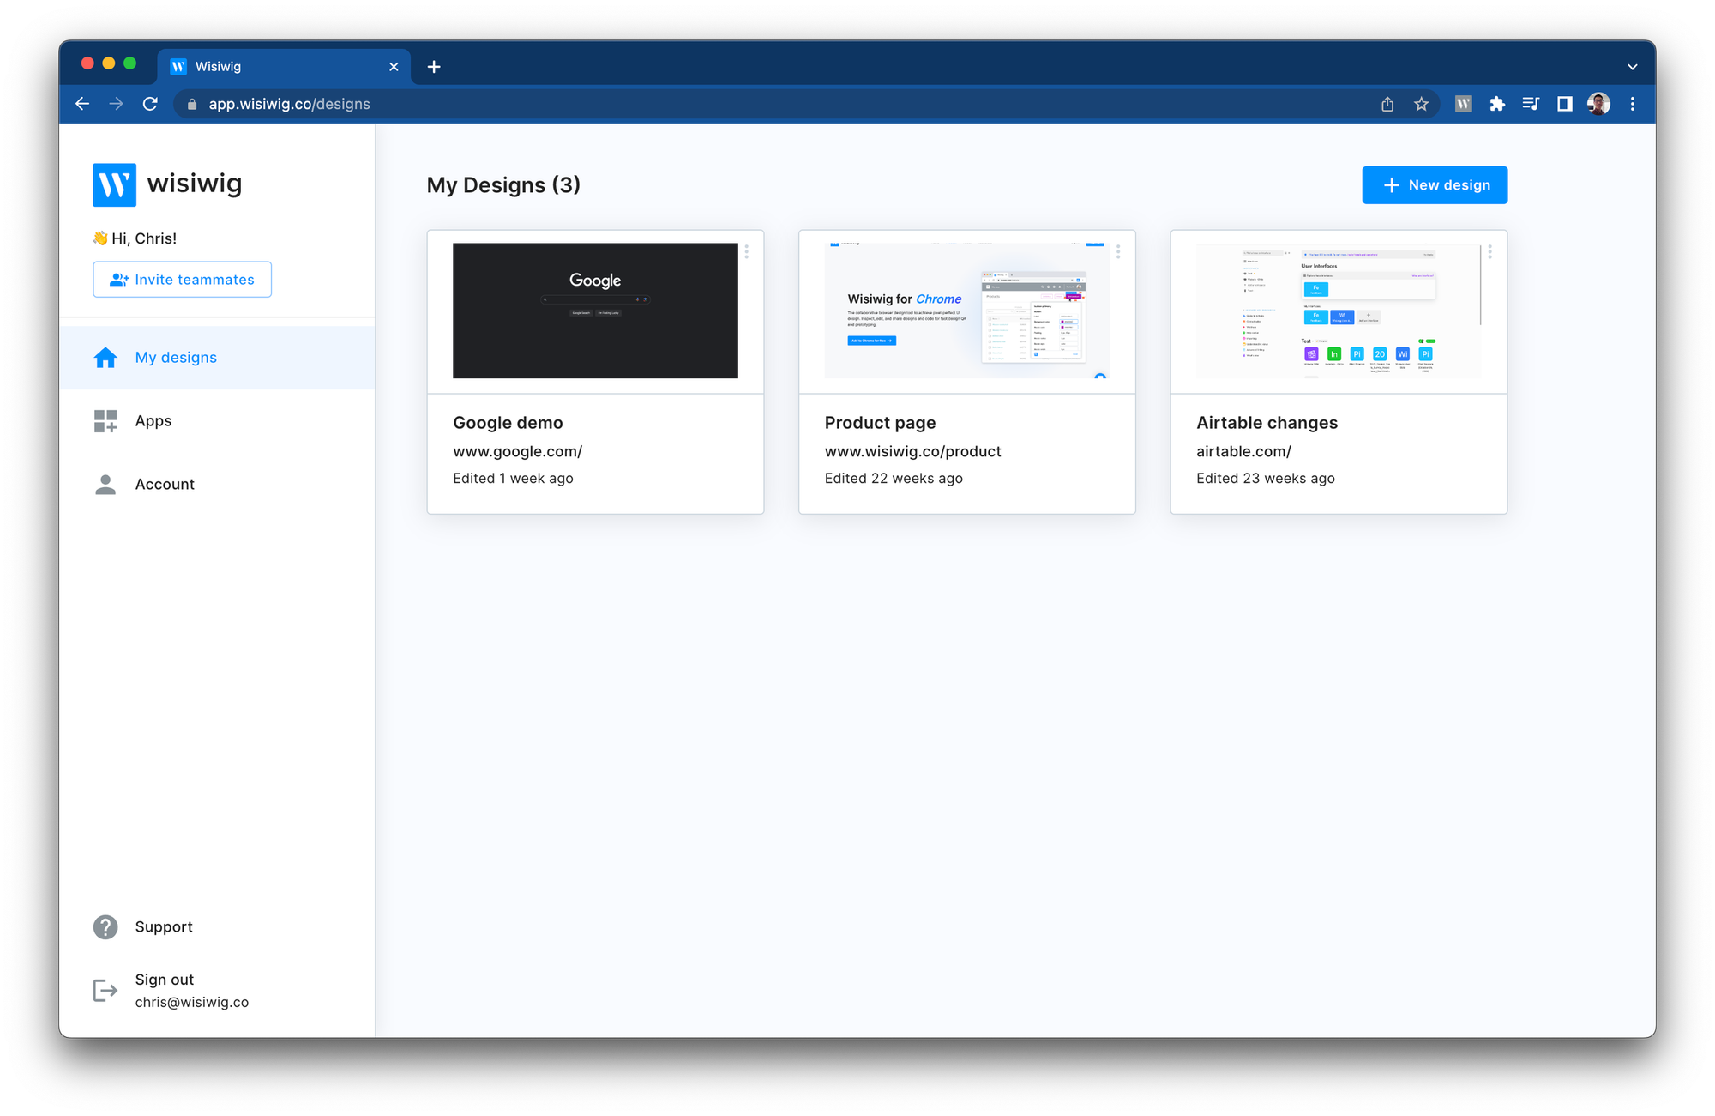Go to Apps in sidebar
Screen dimensions: 1715x1116
pyautogui.click(x=153, y=421)
